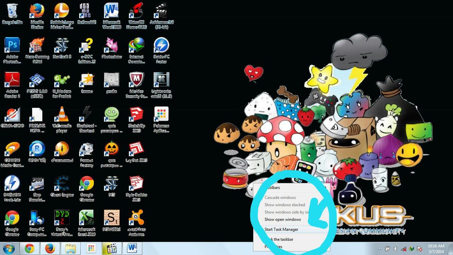Open the Microsoft Excel 2010 desktop shortcut
453x255 pixels.
(87, 223)
